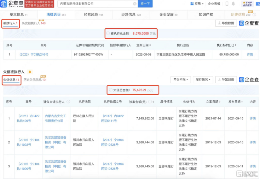
Task: Open 企业套餐 link
Action: click(214, 4)
